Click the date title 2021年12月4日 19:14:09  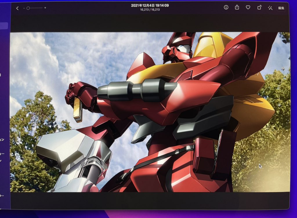tap(150, 6)
